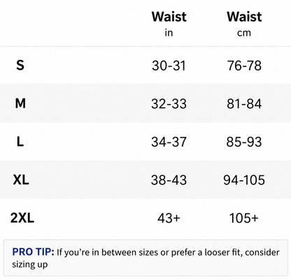291x280 pixels.
Task: Click the Waist cm column header
Action: 244,24
